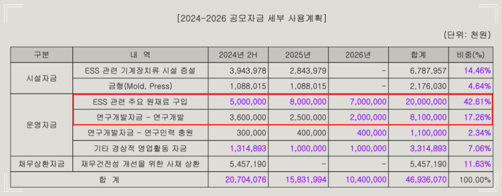This screenshot has height=196, width=502.
Task: Click the total 20,000,000
Action: pos(426,102)
